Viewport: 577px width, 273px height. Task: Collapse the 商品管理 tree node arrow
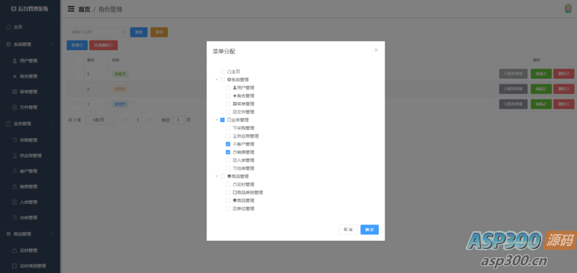click(x=216, y=177)
